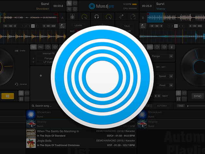Click the TAG button
This screenshot has width=205, height=154.
coord(181,106)
